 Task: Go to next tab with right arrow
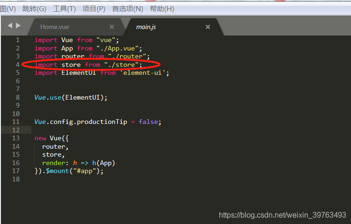click(x=18, y=25)
